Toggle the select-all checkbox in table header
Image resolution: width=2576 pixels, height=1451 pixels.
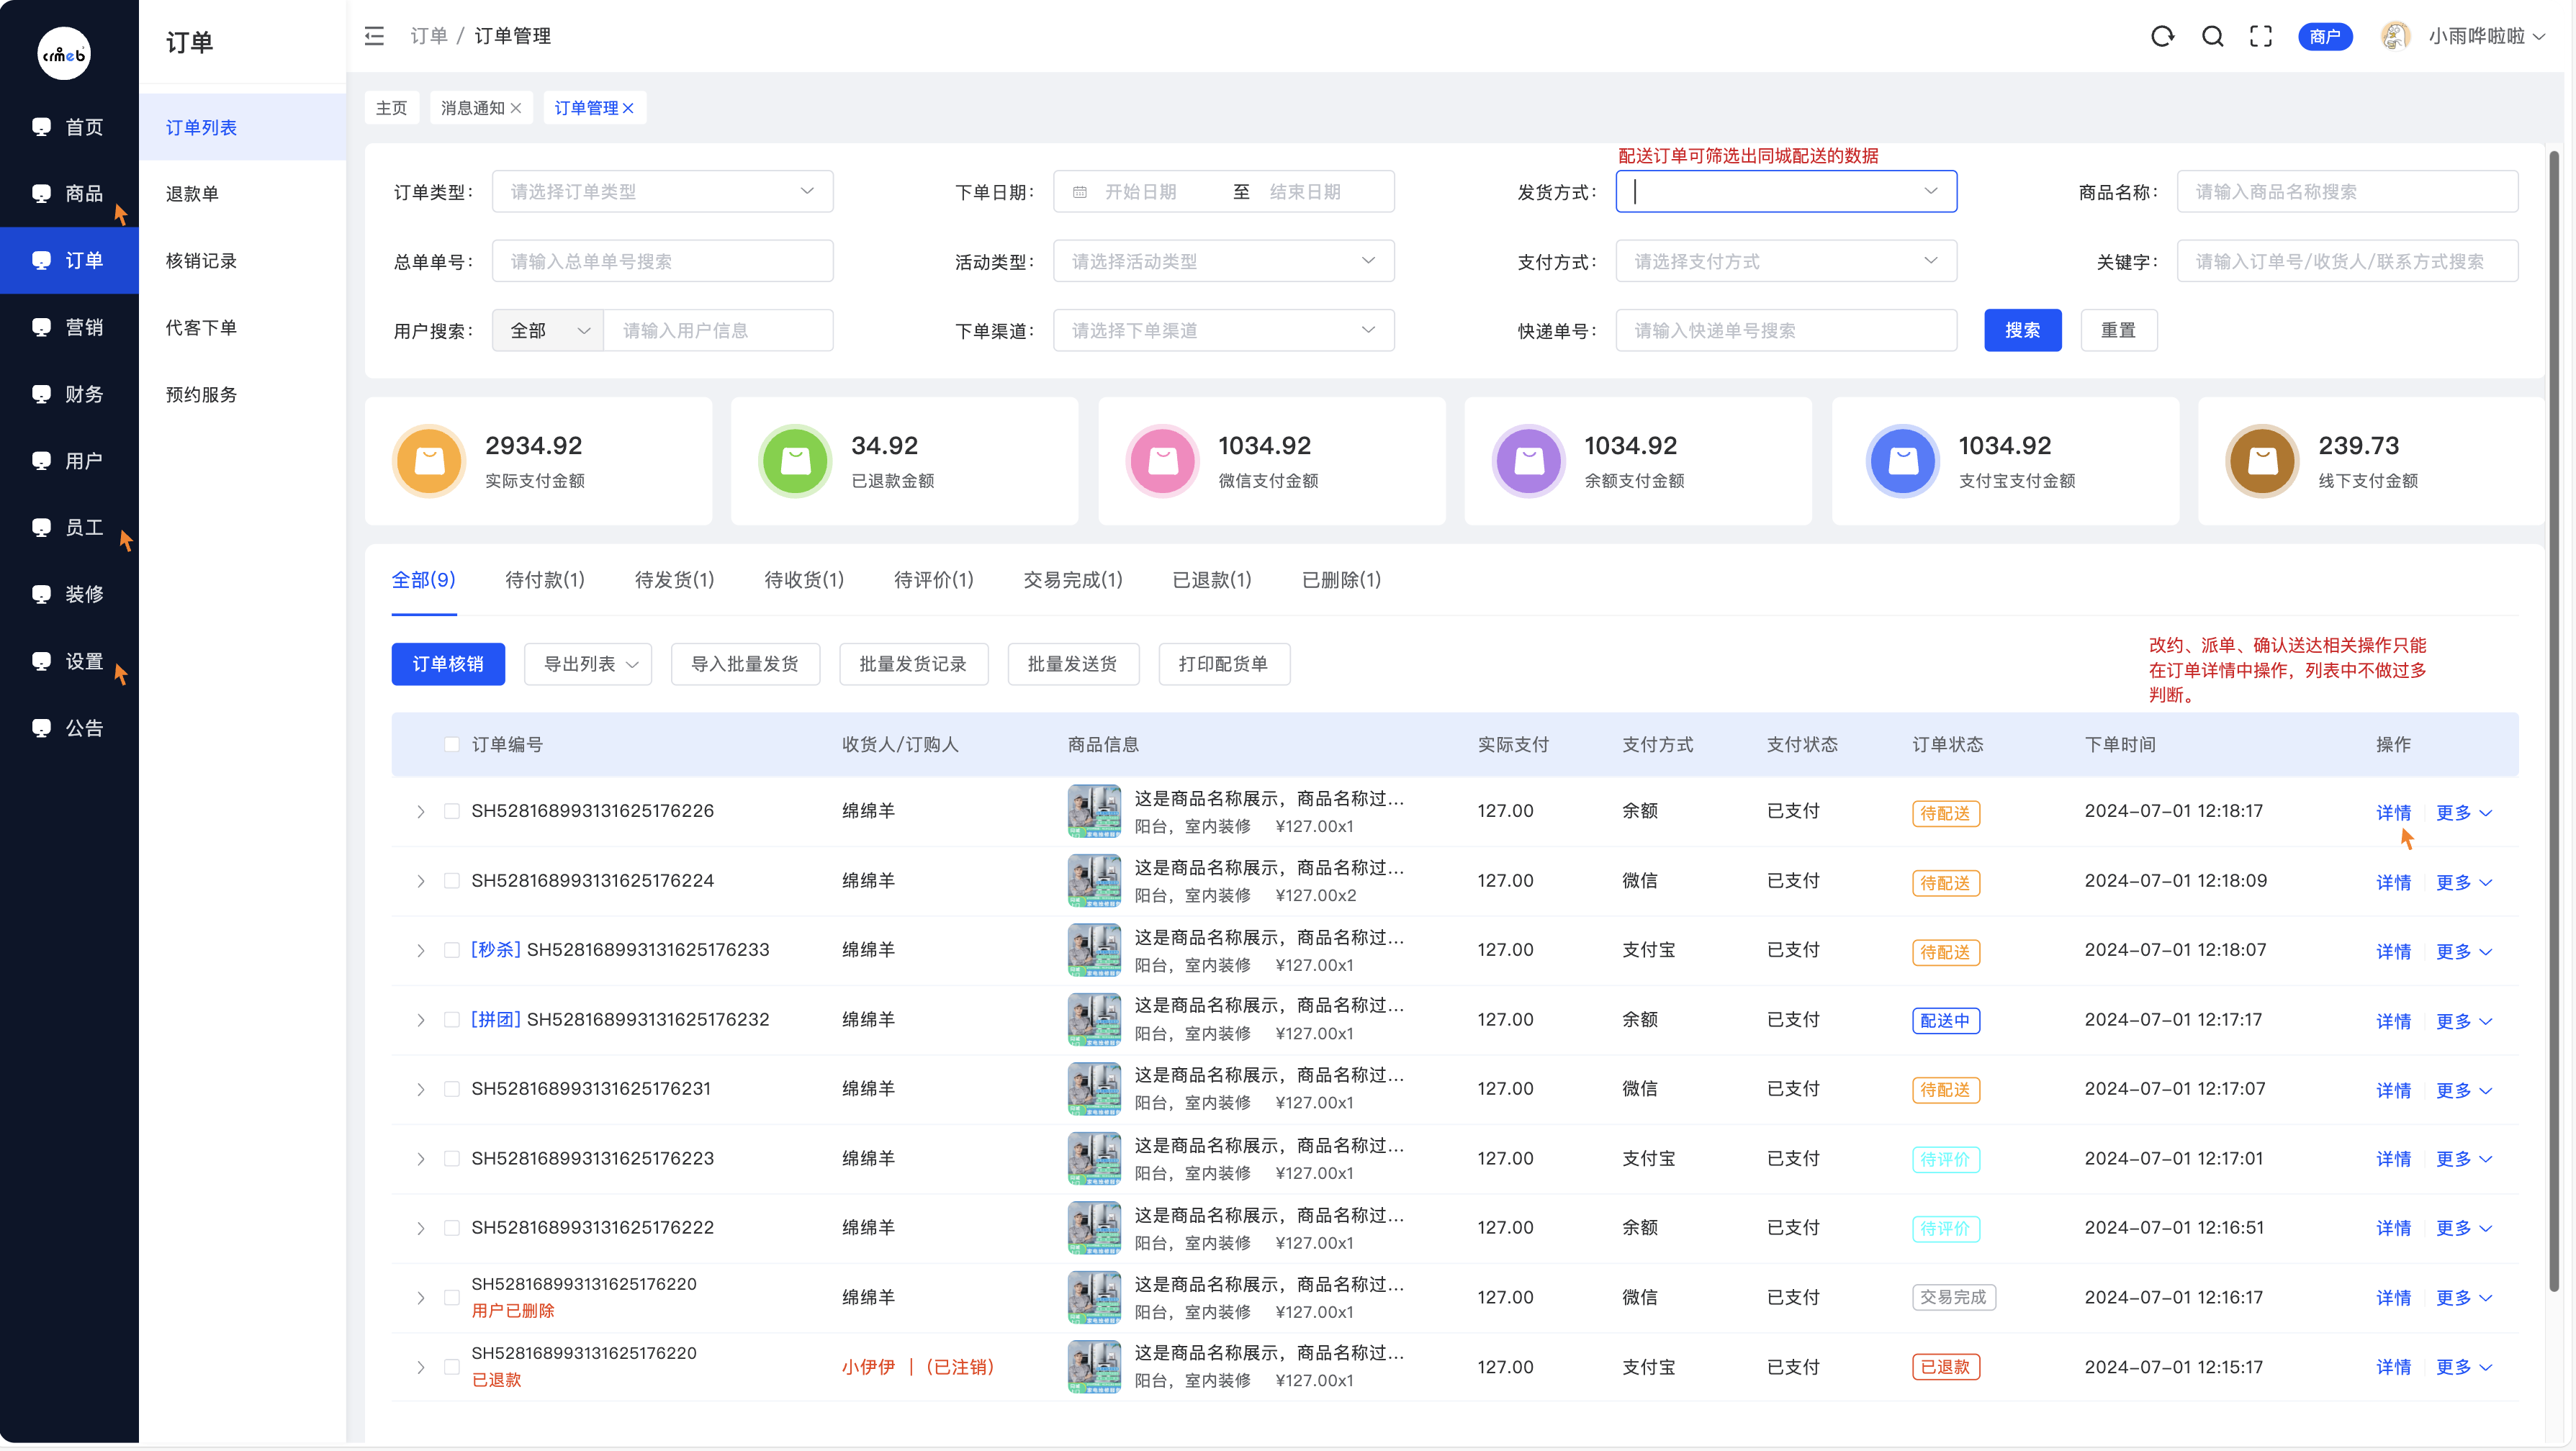(x=452, y=745)
